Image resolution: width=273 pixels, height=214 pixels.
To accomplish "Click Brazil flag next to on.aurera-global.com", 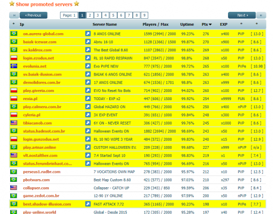I will pyautogui.click(x=14, y=34).
